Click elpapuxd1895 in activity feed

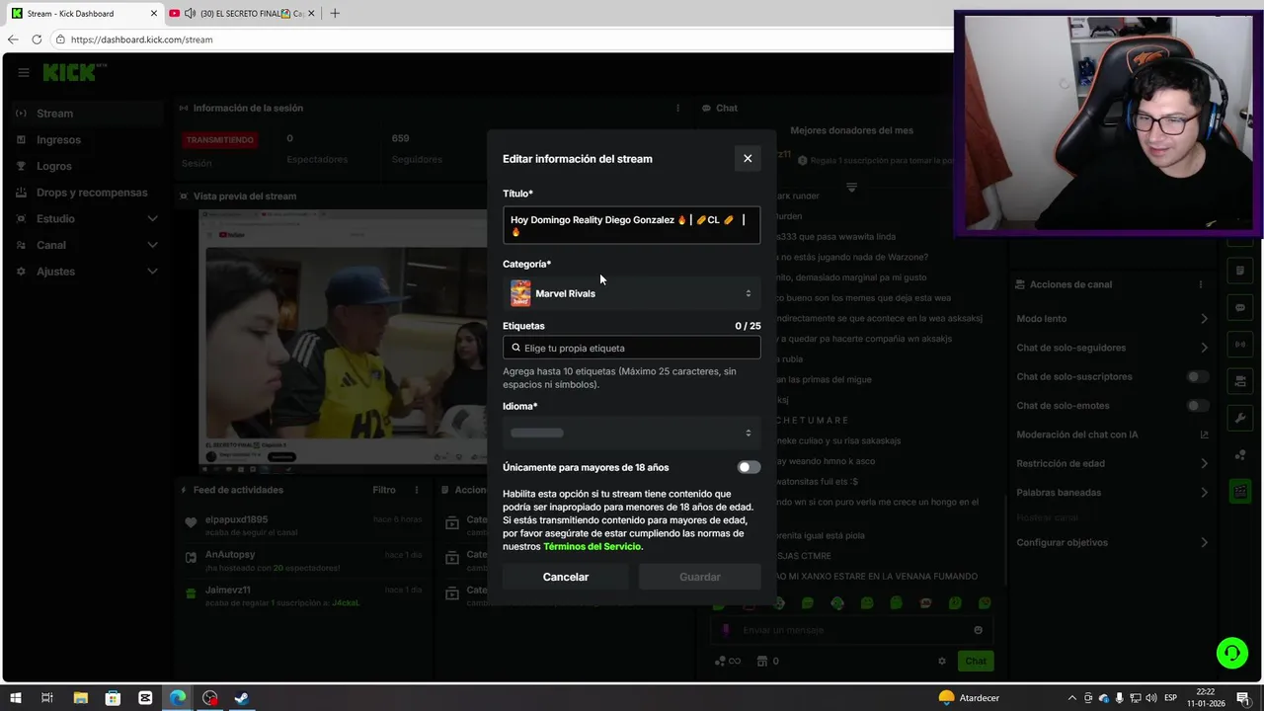point(236,519)
